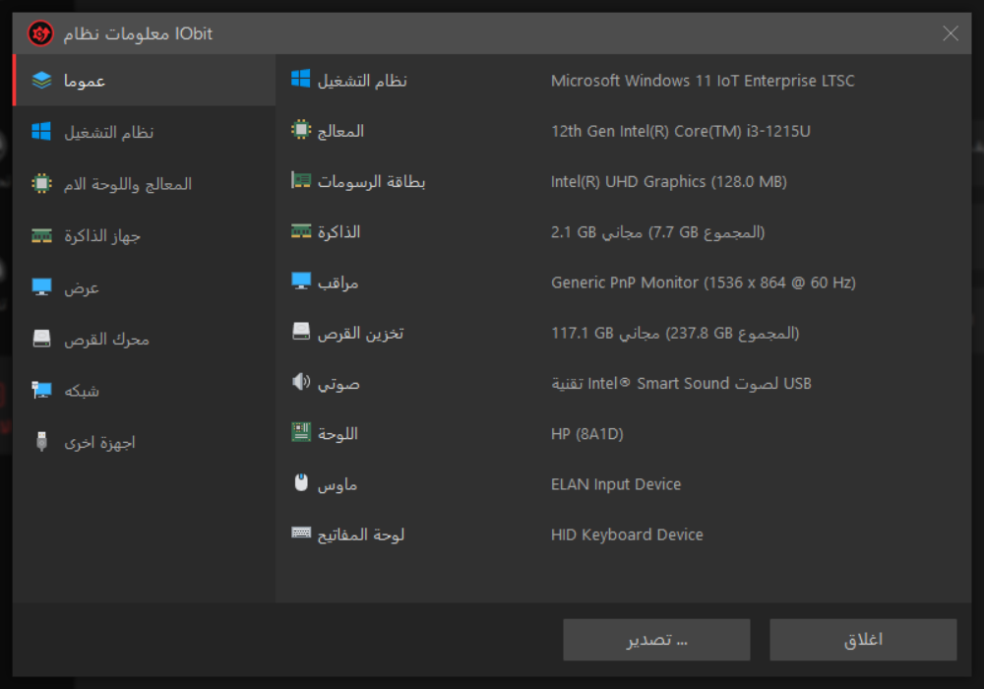984x689 pixels.
Task: Click the 12th Gen Intel Core i3-1215U text
Action: 681,131
